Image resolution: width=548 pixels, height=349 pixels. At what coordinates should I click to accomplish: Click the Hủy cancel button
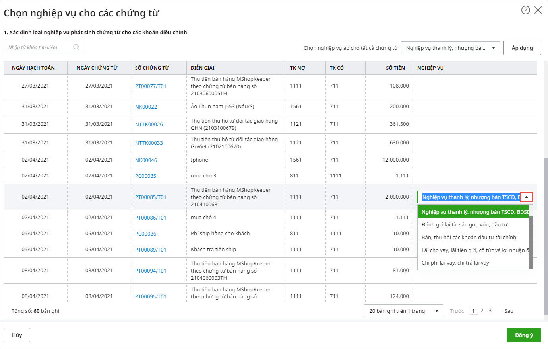[17, 335]
